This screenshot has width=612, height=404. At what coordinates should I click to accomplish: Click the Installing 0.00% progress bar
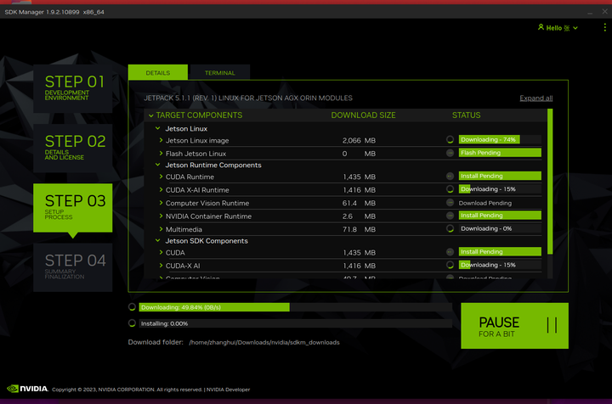(296, 323)
